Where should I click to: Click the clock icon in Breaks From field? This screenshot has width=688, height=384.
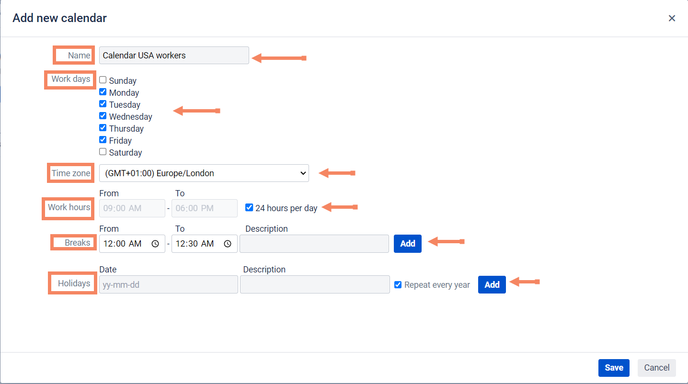[155, 244]
